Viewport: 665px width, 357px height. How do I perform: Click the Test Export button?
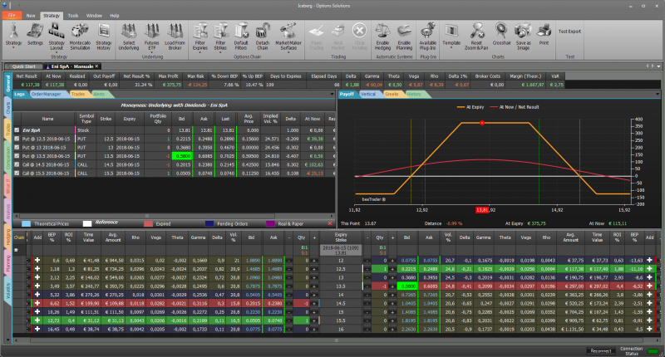click(569, 31)
